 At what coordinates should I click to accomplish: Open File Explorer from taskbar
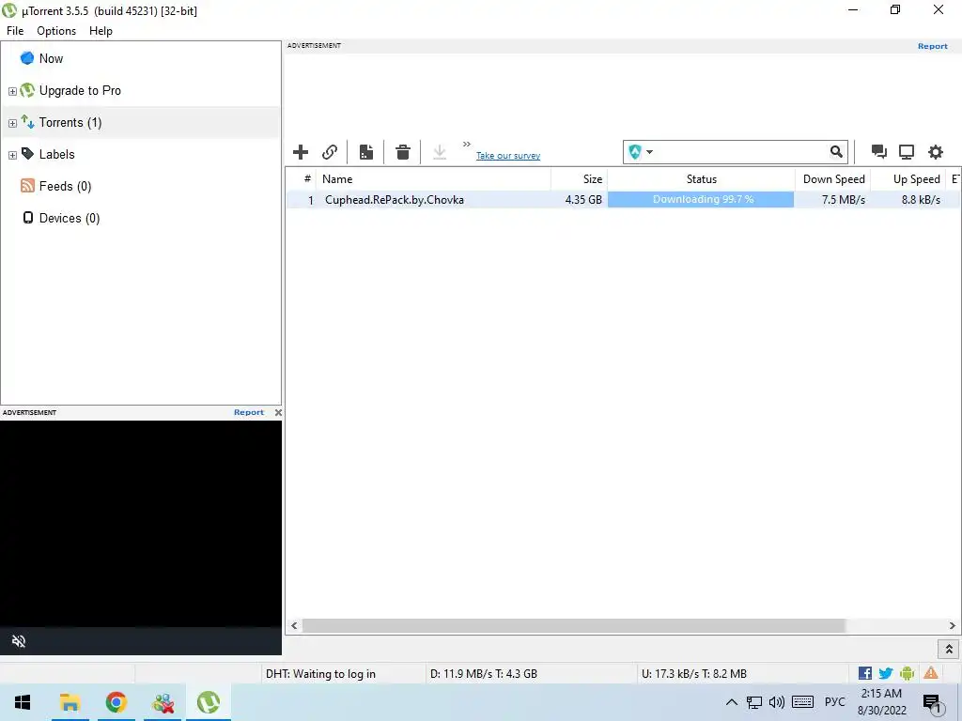click(x=70, y=702)
